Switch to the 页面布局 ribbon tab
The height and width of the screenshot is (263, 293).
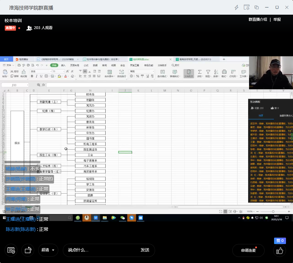74,65
